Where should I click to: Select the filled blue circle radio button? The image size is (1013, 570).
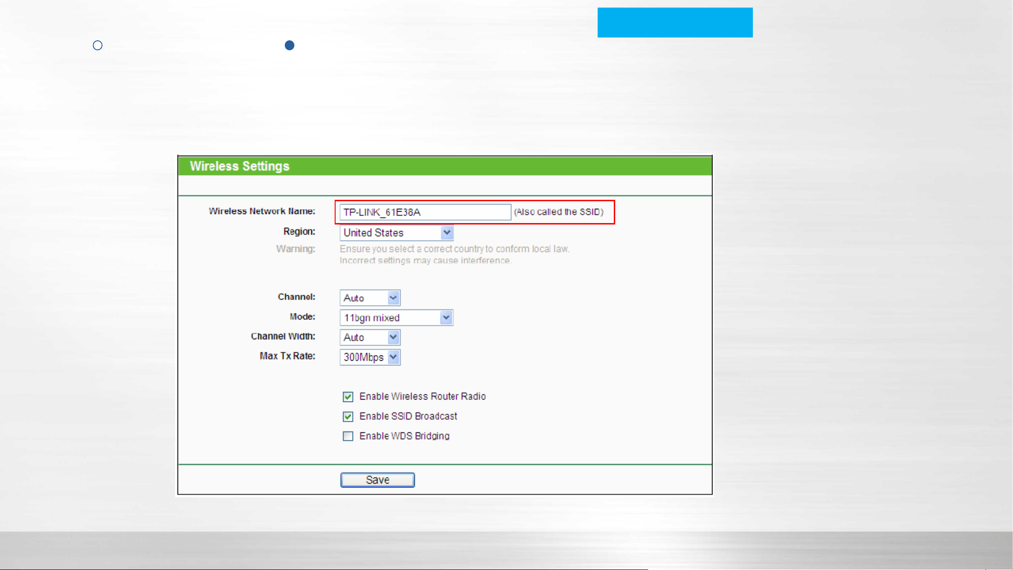[x=290, y=46]
